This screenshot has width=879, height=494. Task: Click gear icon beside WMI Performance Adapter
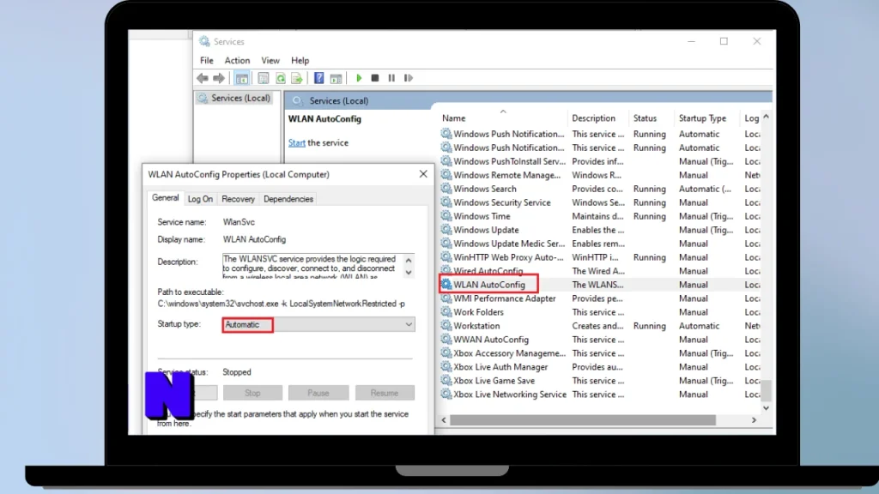point(446,298)
